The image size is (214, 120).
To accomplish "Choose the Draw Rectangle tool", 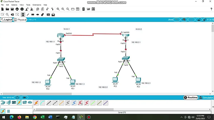I will 33,15.
